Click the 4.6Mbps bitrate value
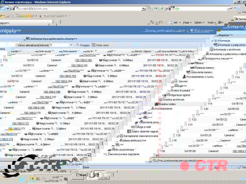 point(128,60)
